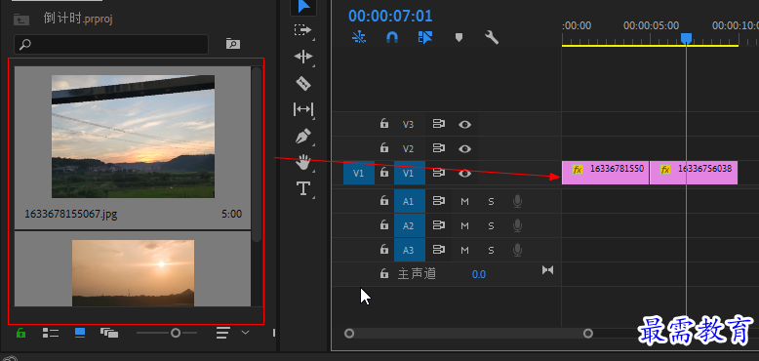The height and width of the screenshot is (361, 759).
Task: Hide track V3 output eye
Action: point(464,124)
